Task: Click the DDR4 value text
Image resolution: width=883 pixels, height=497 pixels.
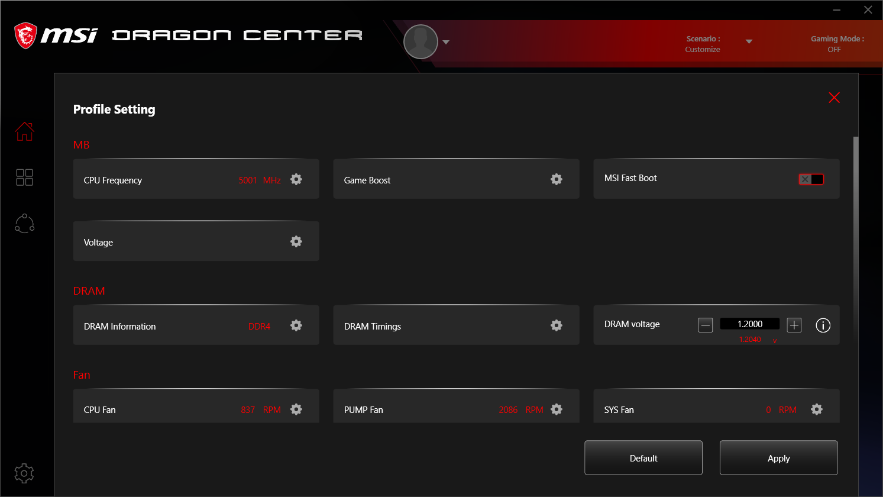Action: pyautogui.click(x=259, y=327)
